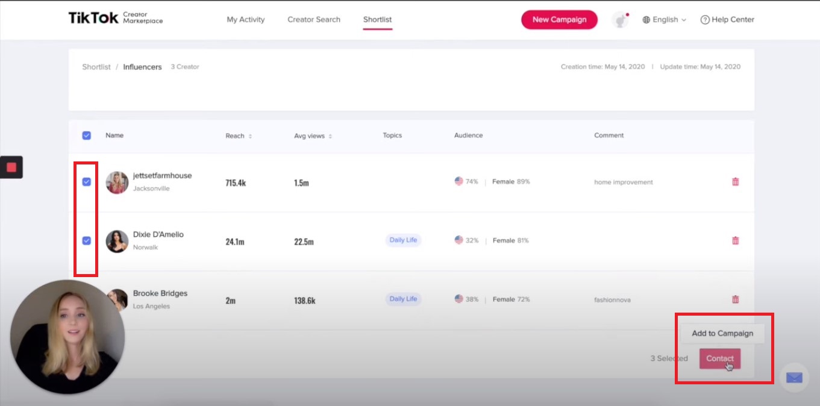Click the 24.1m reach value
The width and height of the screenshot is (820, 406).
pyautogui.click(x=235, y=242)
